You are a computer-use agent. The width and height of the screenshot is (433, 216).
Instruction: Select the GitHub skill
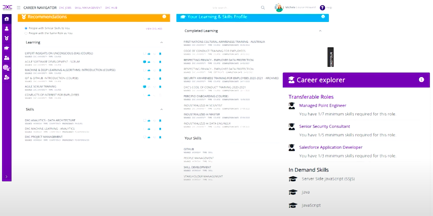click(189, 149)
